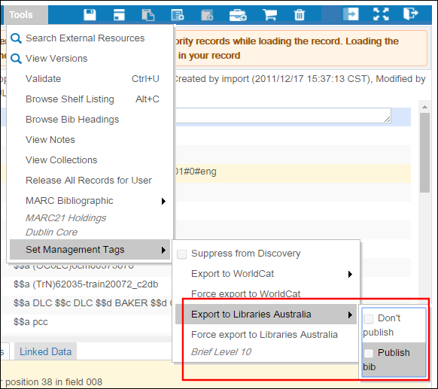Click the exit editor door icon
Viewport: 438px width, 389px height.
[x=410, y=14]
